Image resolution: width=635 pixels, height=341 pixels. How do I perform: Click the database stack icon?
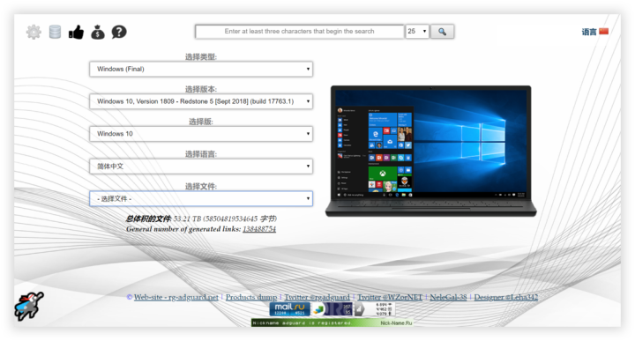click(55, 32)
